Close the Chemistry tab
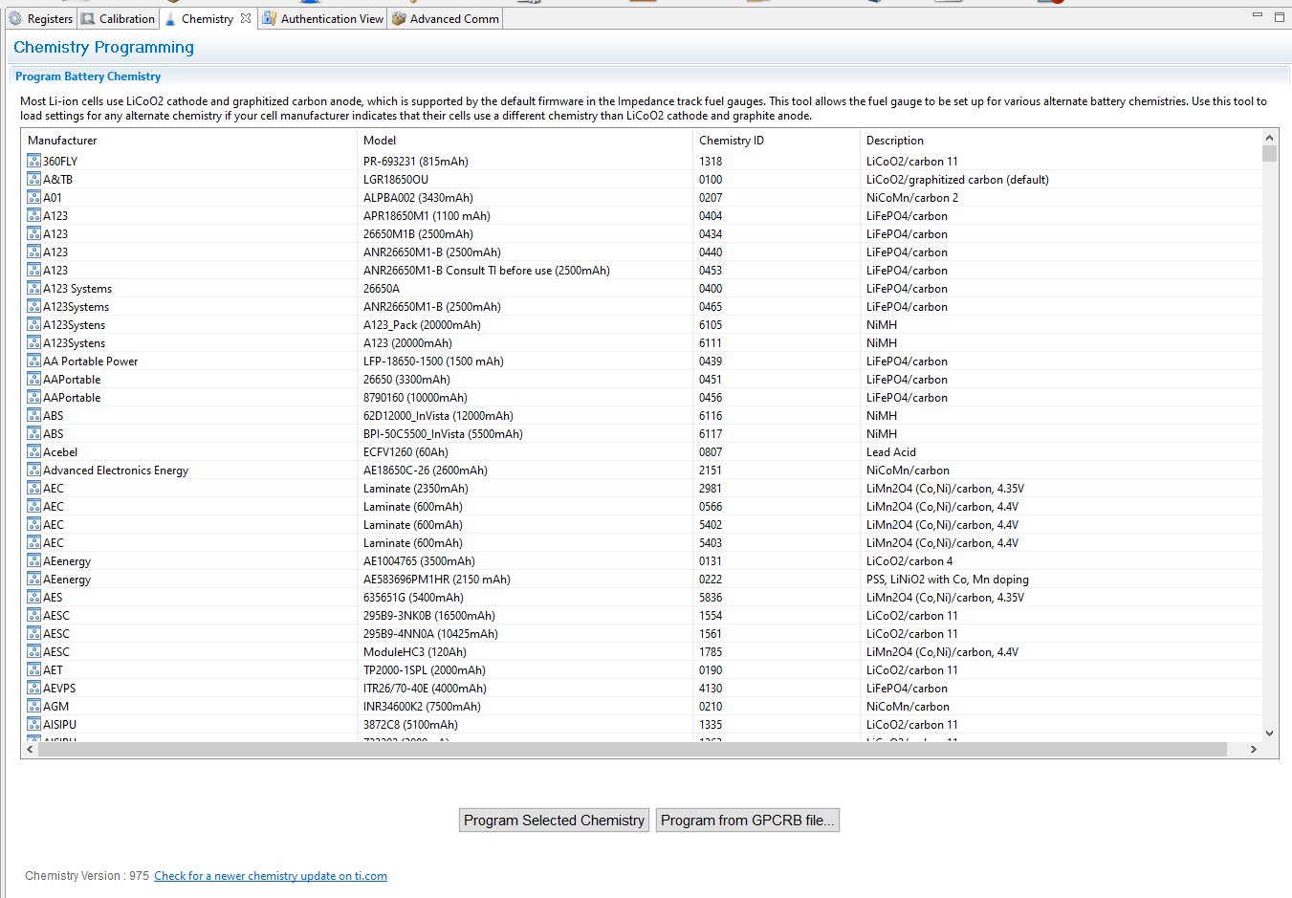This screenshot has width=1292, height=898. (245, 16)
